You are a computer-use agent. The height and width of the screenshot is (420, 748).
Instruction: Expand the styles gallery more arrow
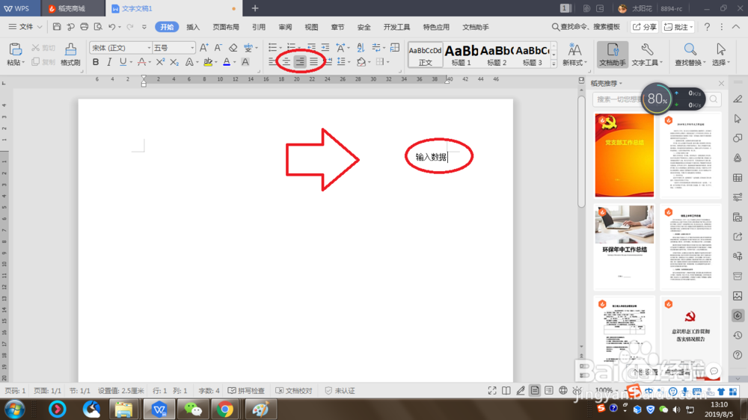554,64
